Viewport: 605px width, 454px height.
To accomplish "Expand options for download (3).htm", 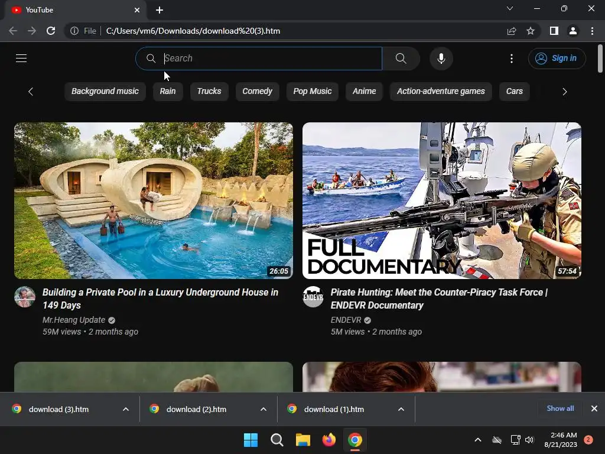I will (126, 409).
